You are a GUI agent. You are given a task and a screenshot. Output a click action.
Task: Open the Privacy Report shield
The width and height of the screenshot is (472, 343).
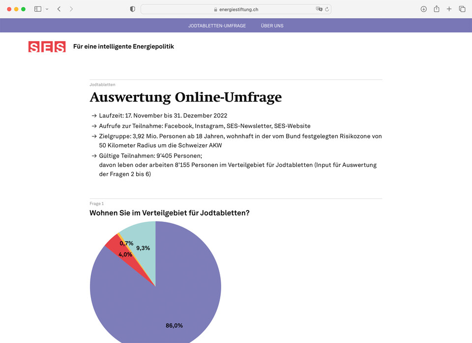(x=132, y=8)
